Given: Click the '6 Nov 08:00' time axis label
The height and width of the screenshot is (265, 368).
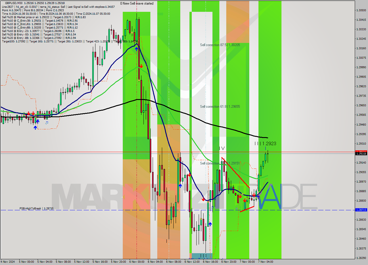Looking at the screenshot, I should pyautogui.click(x=174, y=262).
